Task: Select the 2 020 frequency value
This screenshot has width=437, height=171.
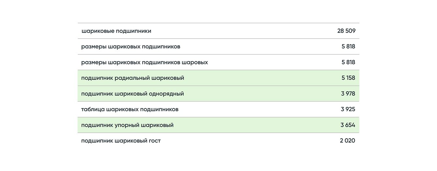Action: (347, 141)
